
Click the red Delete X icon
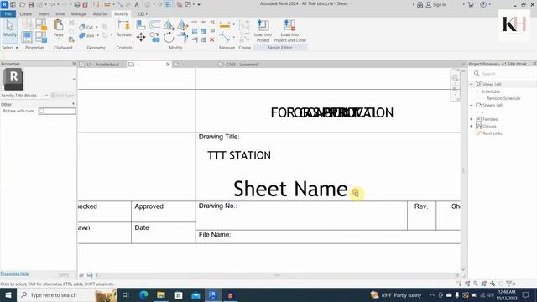click(x=212, y=39)
